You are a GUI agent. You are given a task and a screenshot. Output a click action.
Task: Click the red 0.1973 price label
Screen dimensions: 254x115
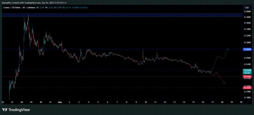247,88
